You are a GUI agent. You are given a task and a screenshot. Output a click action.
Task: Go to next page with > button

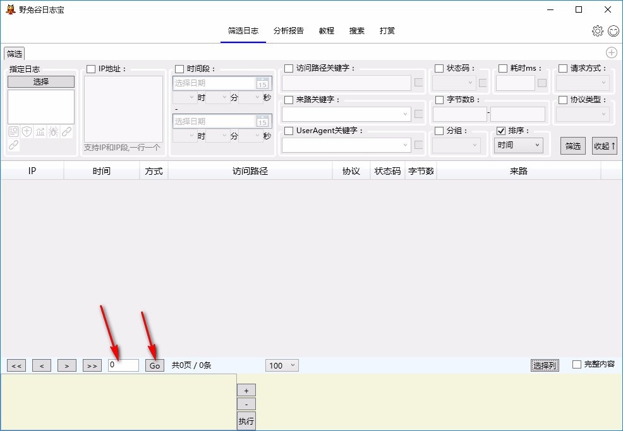(x=67, y=365)
